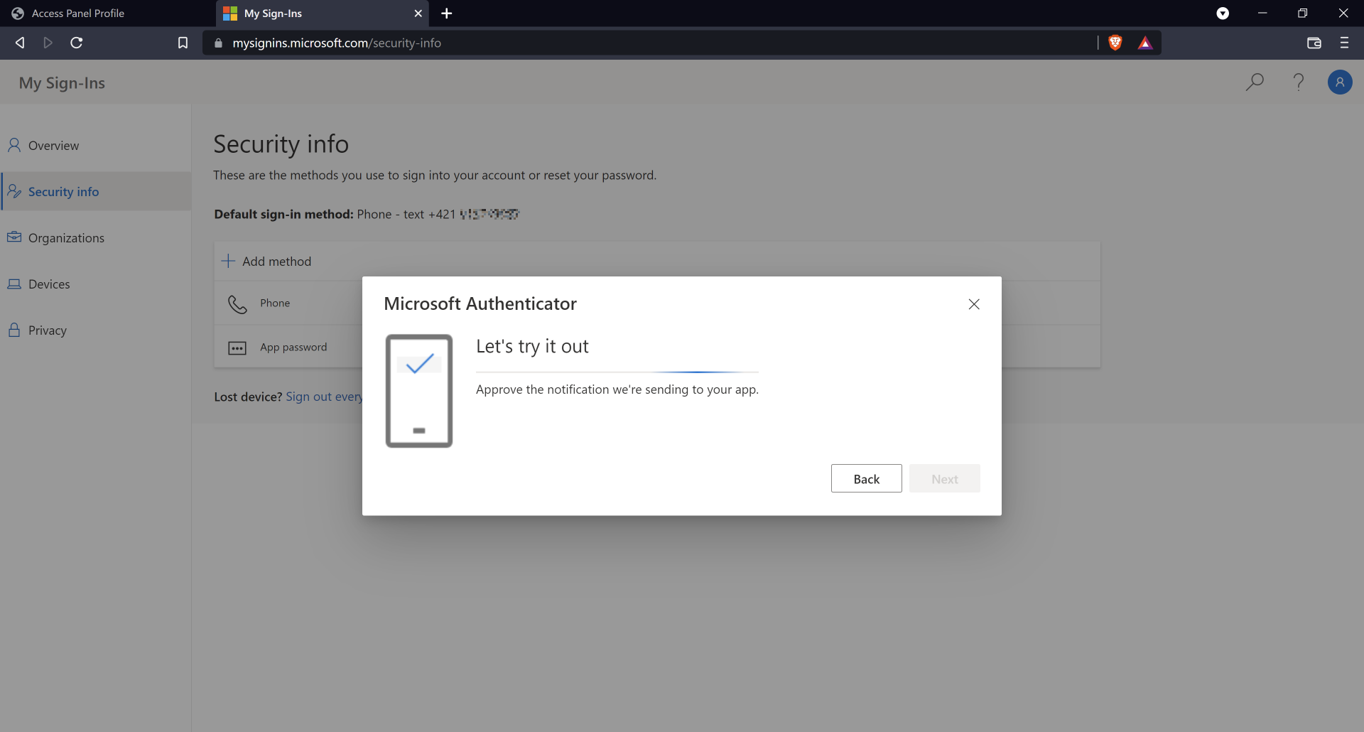Reload the page with refresh icon
The image size is (1364, 732).
point(77,43)
